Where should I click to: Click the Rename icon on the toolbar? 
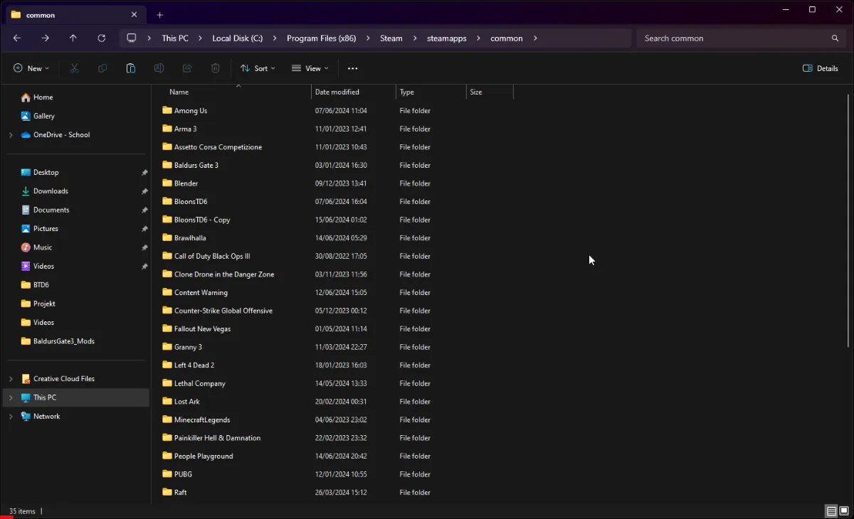(x=159, y=68)
